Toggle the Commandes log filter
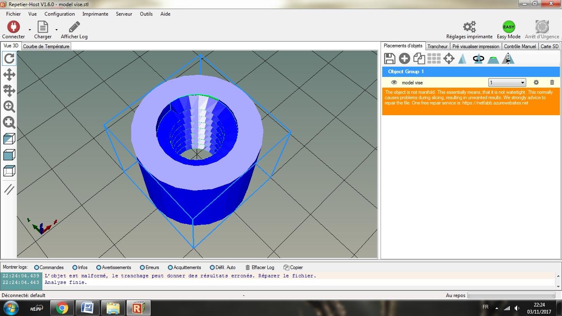 point(37,267)
